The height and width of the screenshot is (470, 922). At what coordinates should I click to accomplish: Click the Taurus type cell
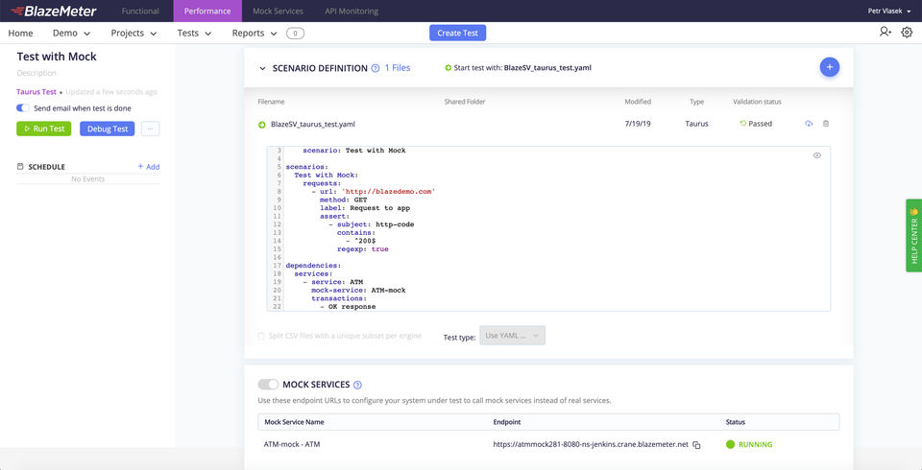(697, 124)
